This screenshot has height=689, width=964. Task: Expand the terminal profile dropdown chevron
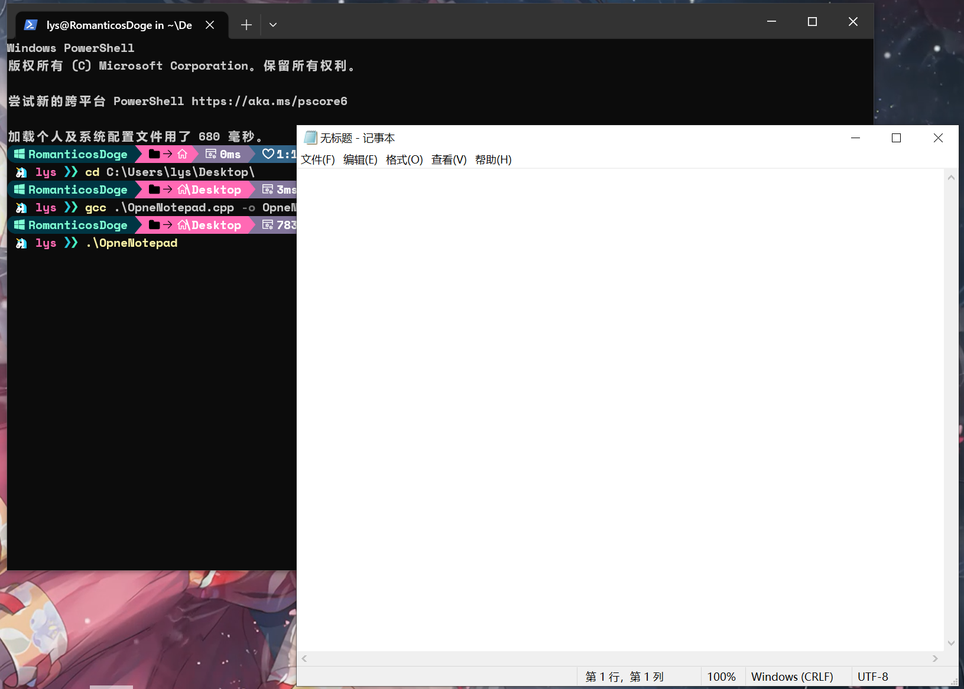(x=273, y=25)
